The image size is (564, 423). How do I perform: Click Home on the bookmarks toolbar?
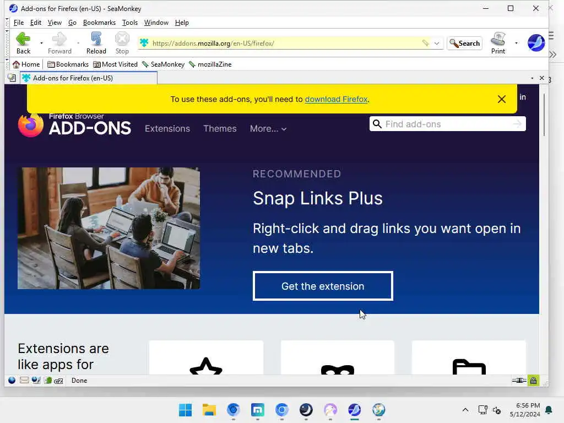(x=26, y=64)
